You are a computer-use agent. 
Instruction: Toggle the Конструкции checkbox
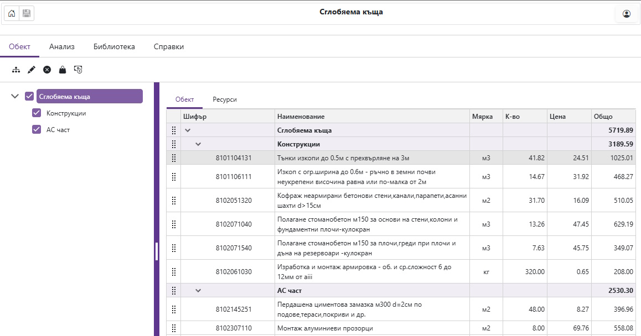(x=37, y=113)
